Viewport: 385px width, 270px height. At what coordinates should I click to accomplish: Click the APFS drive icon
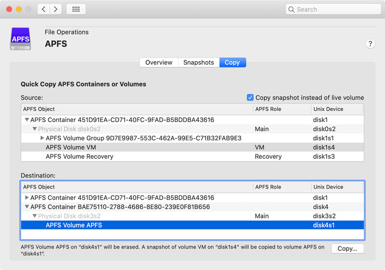tap(21, 39)
